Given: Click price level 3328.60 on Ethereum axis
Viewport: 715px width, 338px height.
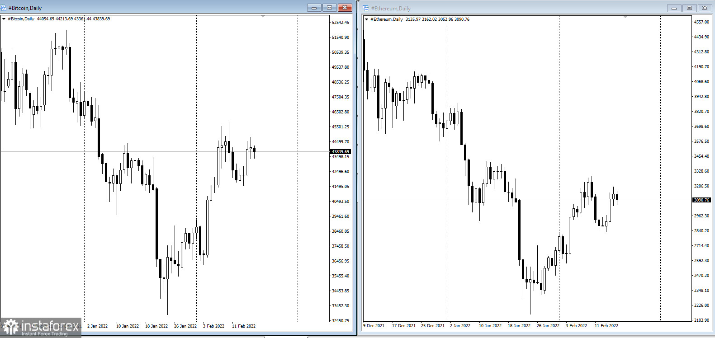Looking at the screenshot, I should pos(701,171).
